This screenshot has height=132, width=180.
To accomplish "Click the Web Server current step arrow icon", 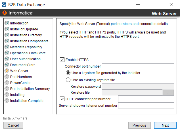I will [7, 71].
